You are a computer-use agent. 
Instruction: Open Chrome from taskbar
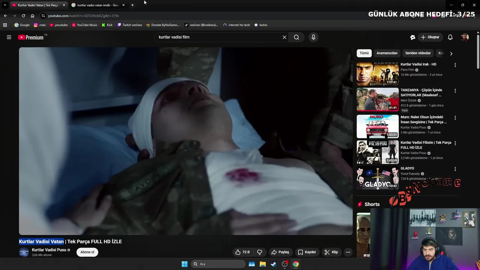pyautogui.click(x=296, y=264)
